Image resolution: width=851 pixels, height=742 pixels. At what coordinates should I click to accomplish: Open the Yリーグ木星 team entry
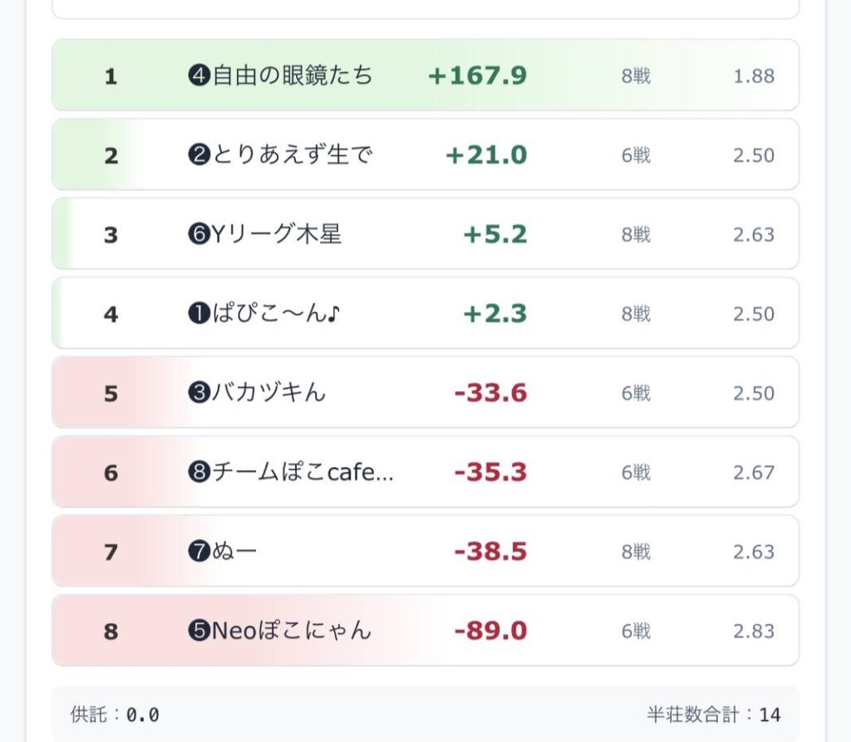point(265,235)
